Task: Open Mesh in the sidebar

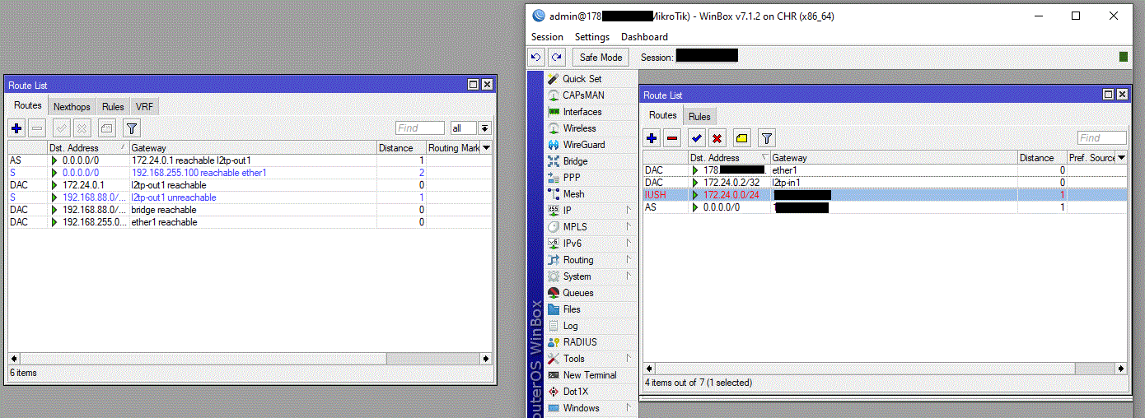Action: click(x=573, y=194)
